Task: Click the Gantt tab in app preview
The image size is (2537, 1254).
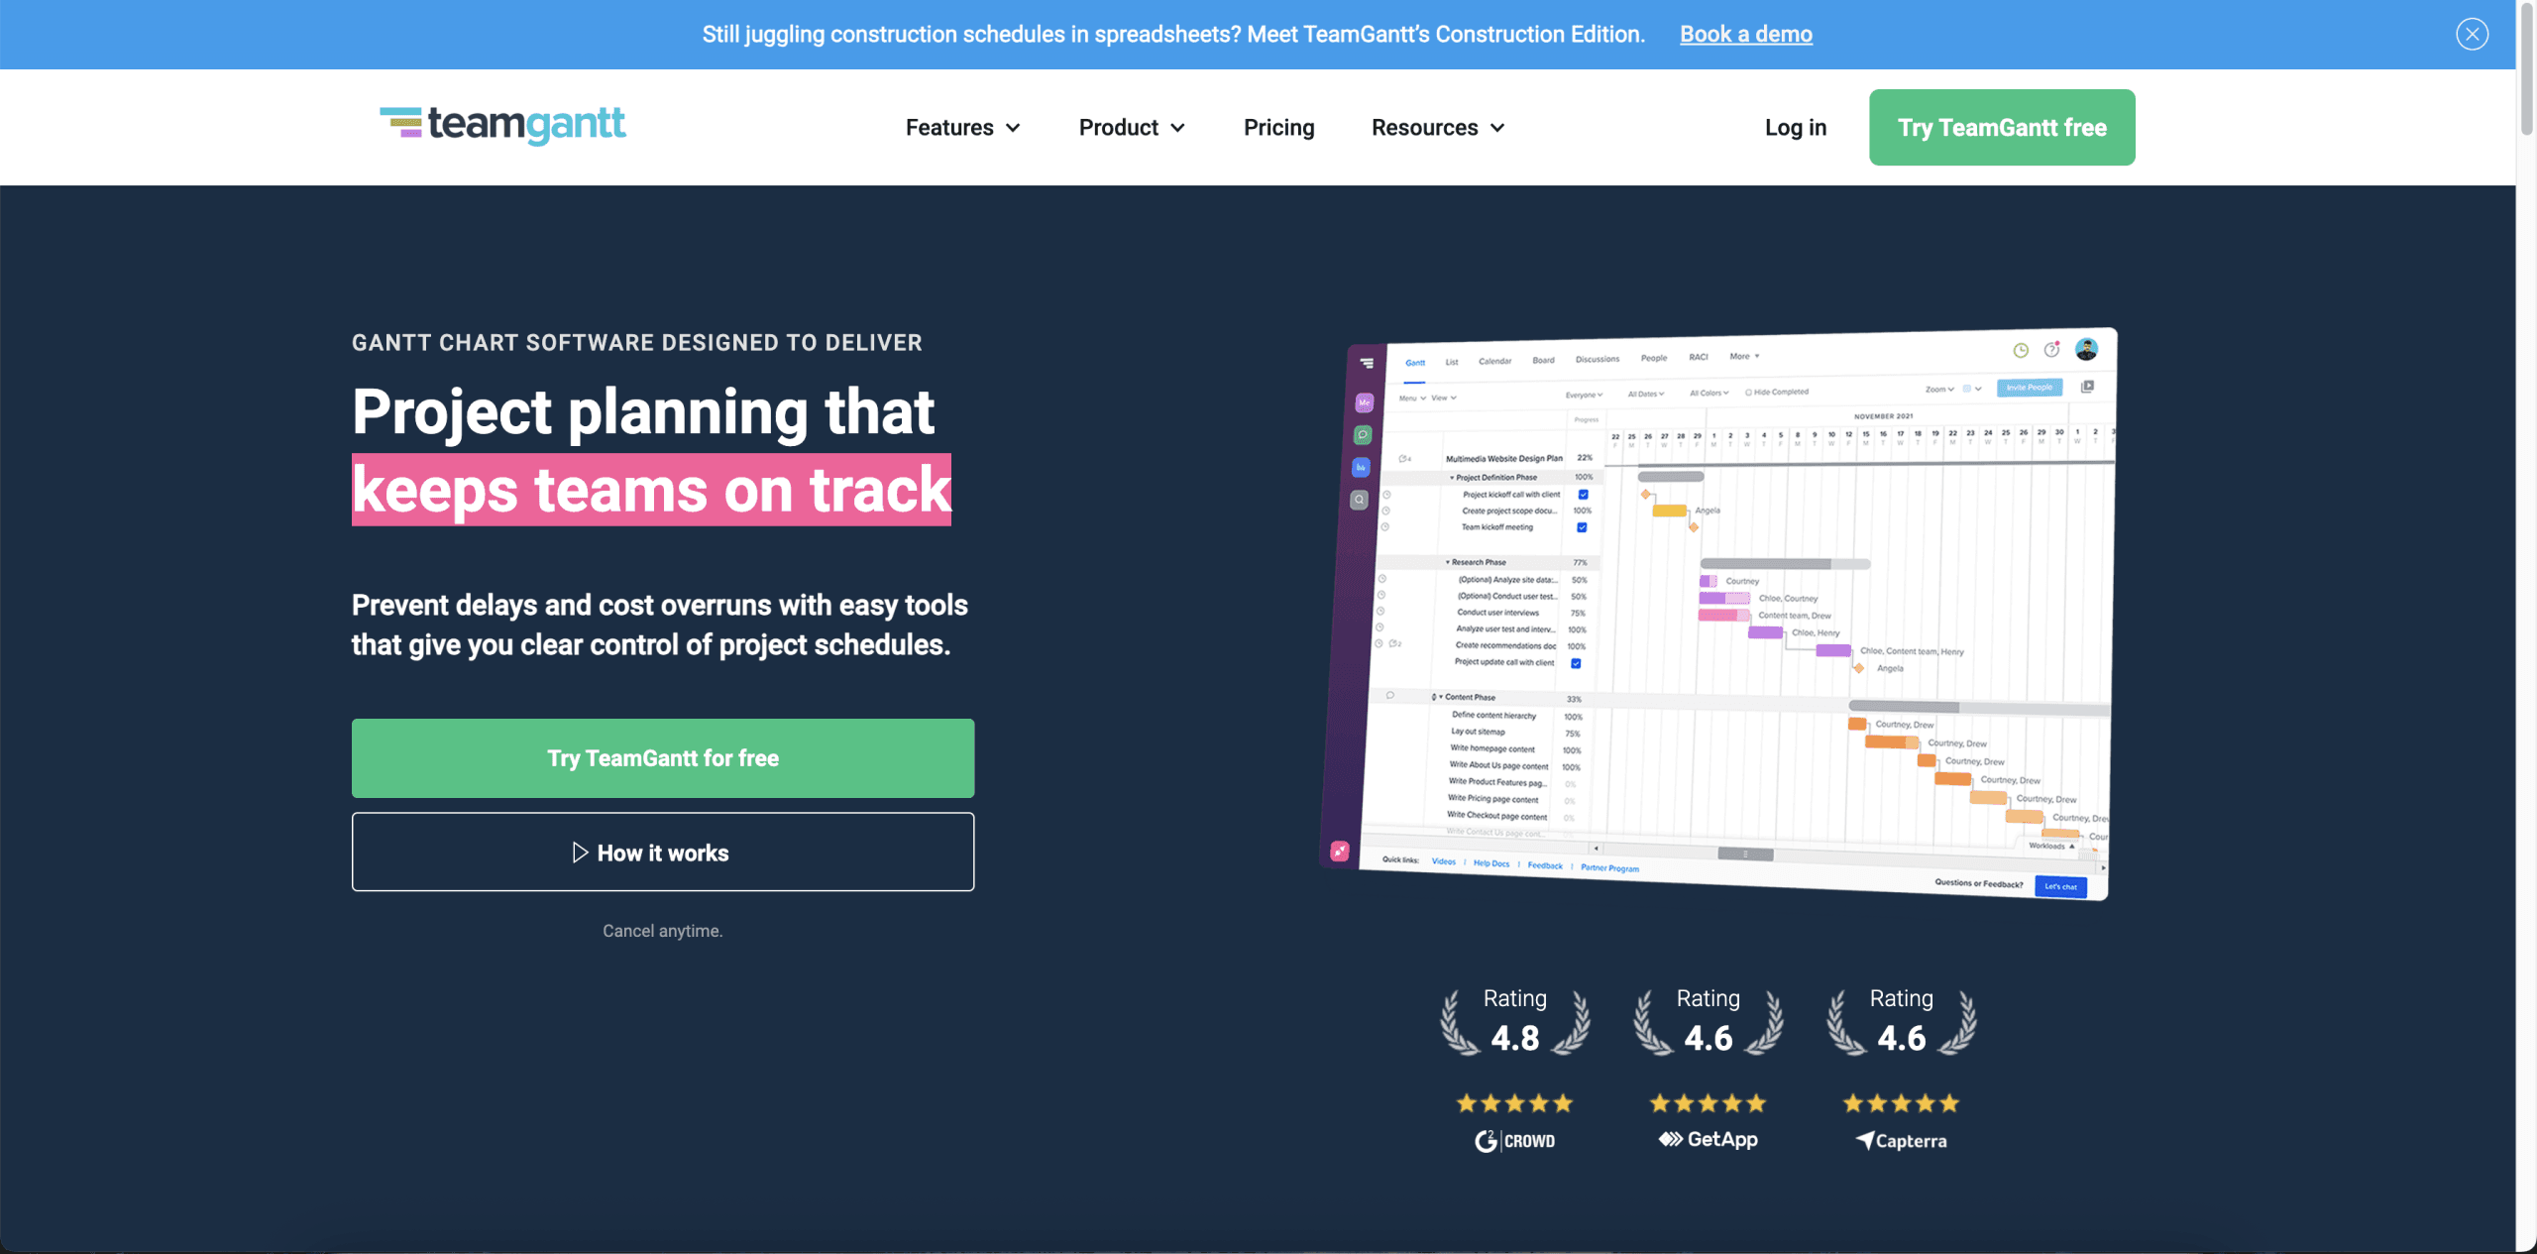Action: coord(1415,363)
